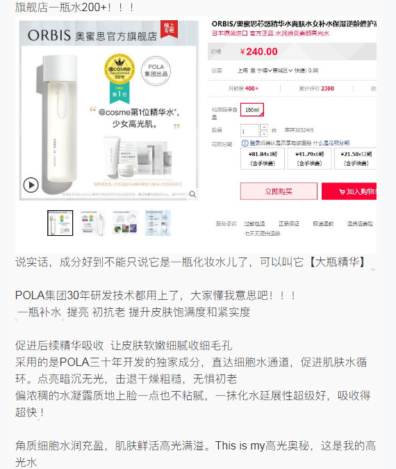Expand the district dropdown 蕉城区
Viewport: 396px width, 469px height.
[x=283, y=70]
